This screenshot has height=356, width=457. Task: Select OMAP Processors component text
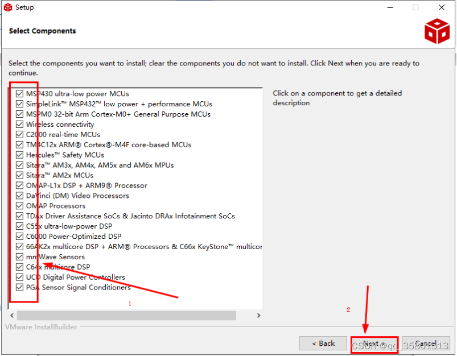coord(56,206)
